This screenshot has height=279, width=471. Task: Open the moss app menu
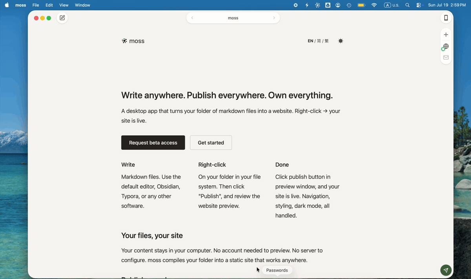click(20, 5)
